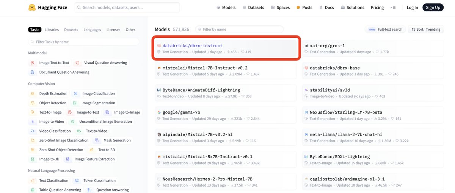The image size is (455, 193).
Task: Open the xai-org/grok-1 model
Action: click(373, 48)
